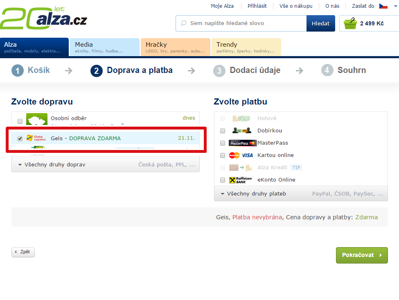399x300 pixels.
Task: Click the O nás link
Action: [332, 6]
